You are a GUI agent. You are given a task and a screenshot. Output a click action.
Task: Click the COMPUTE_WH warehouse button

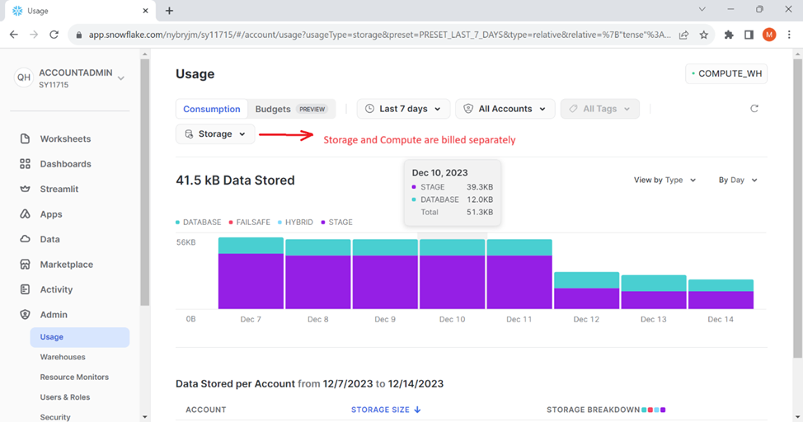coord(726,73)
